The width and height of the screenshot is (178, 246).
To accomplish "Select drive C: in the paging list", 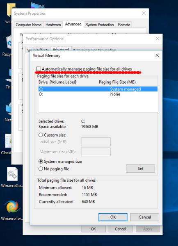I will tap(98, 89).
